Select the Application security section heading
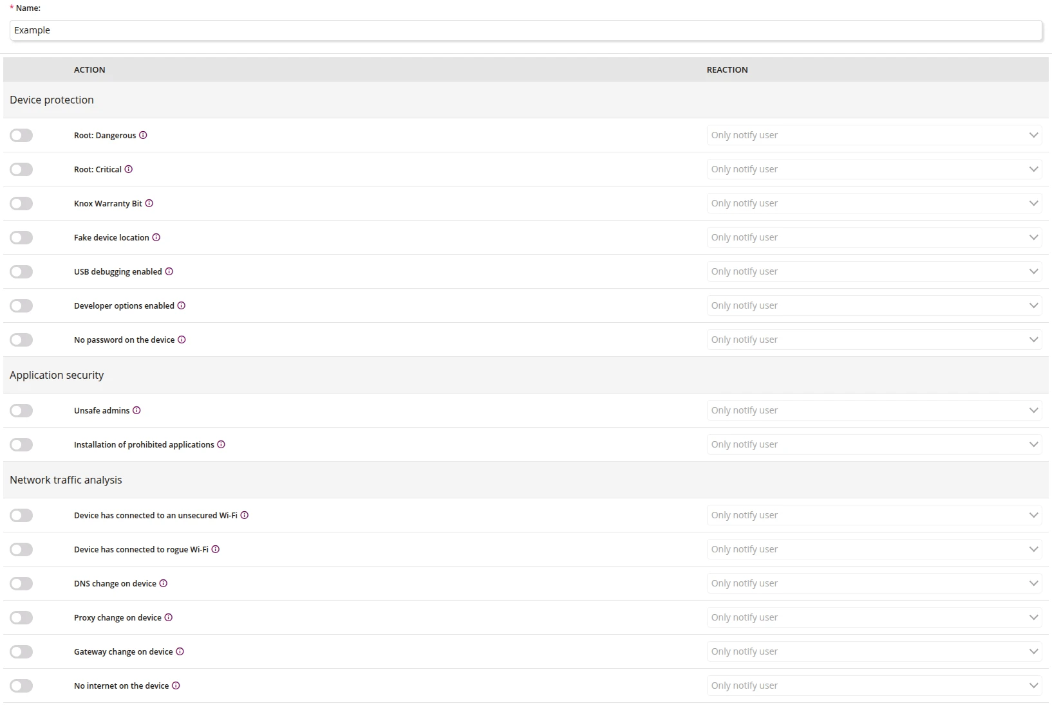This screenshot has height=708, width=1052. 57,375
